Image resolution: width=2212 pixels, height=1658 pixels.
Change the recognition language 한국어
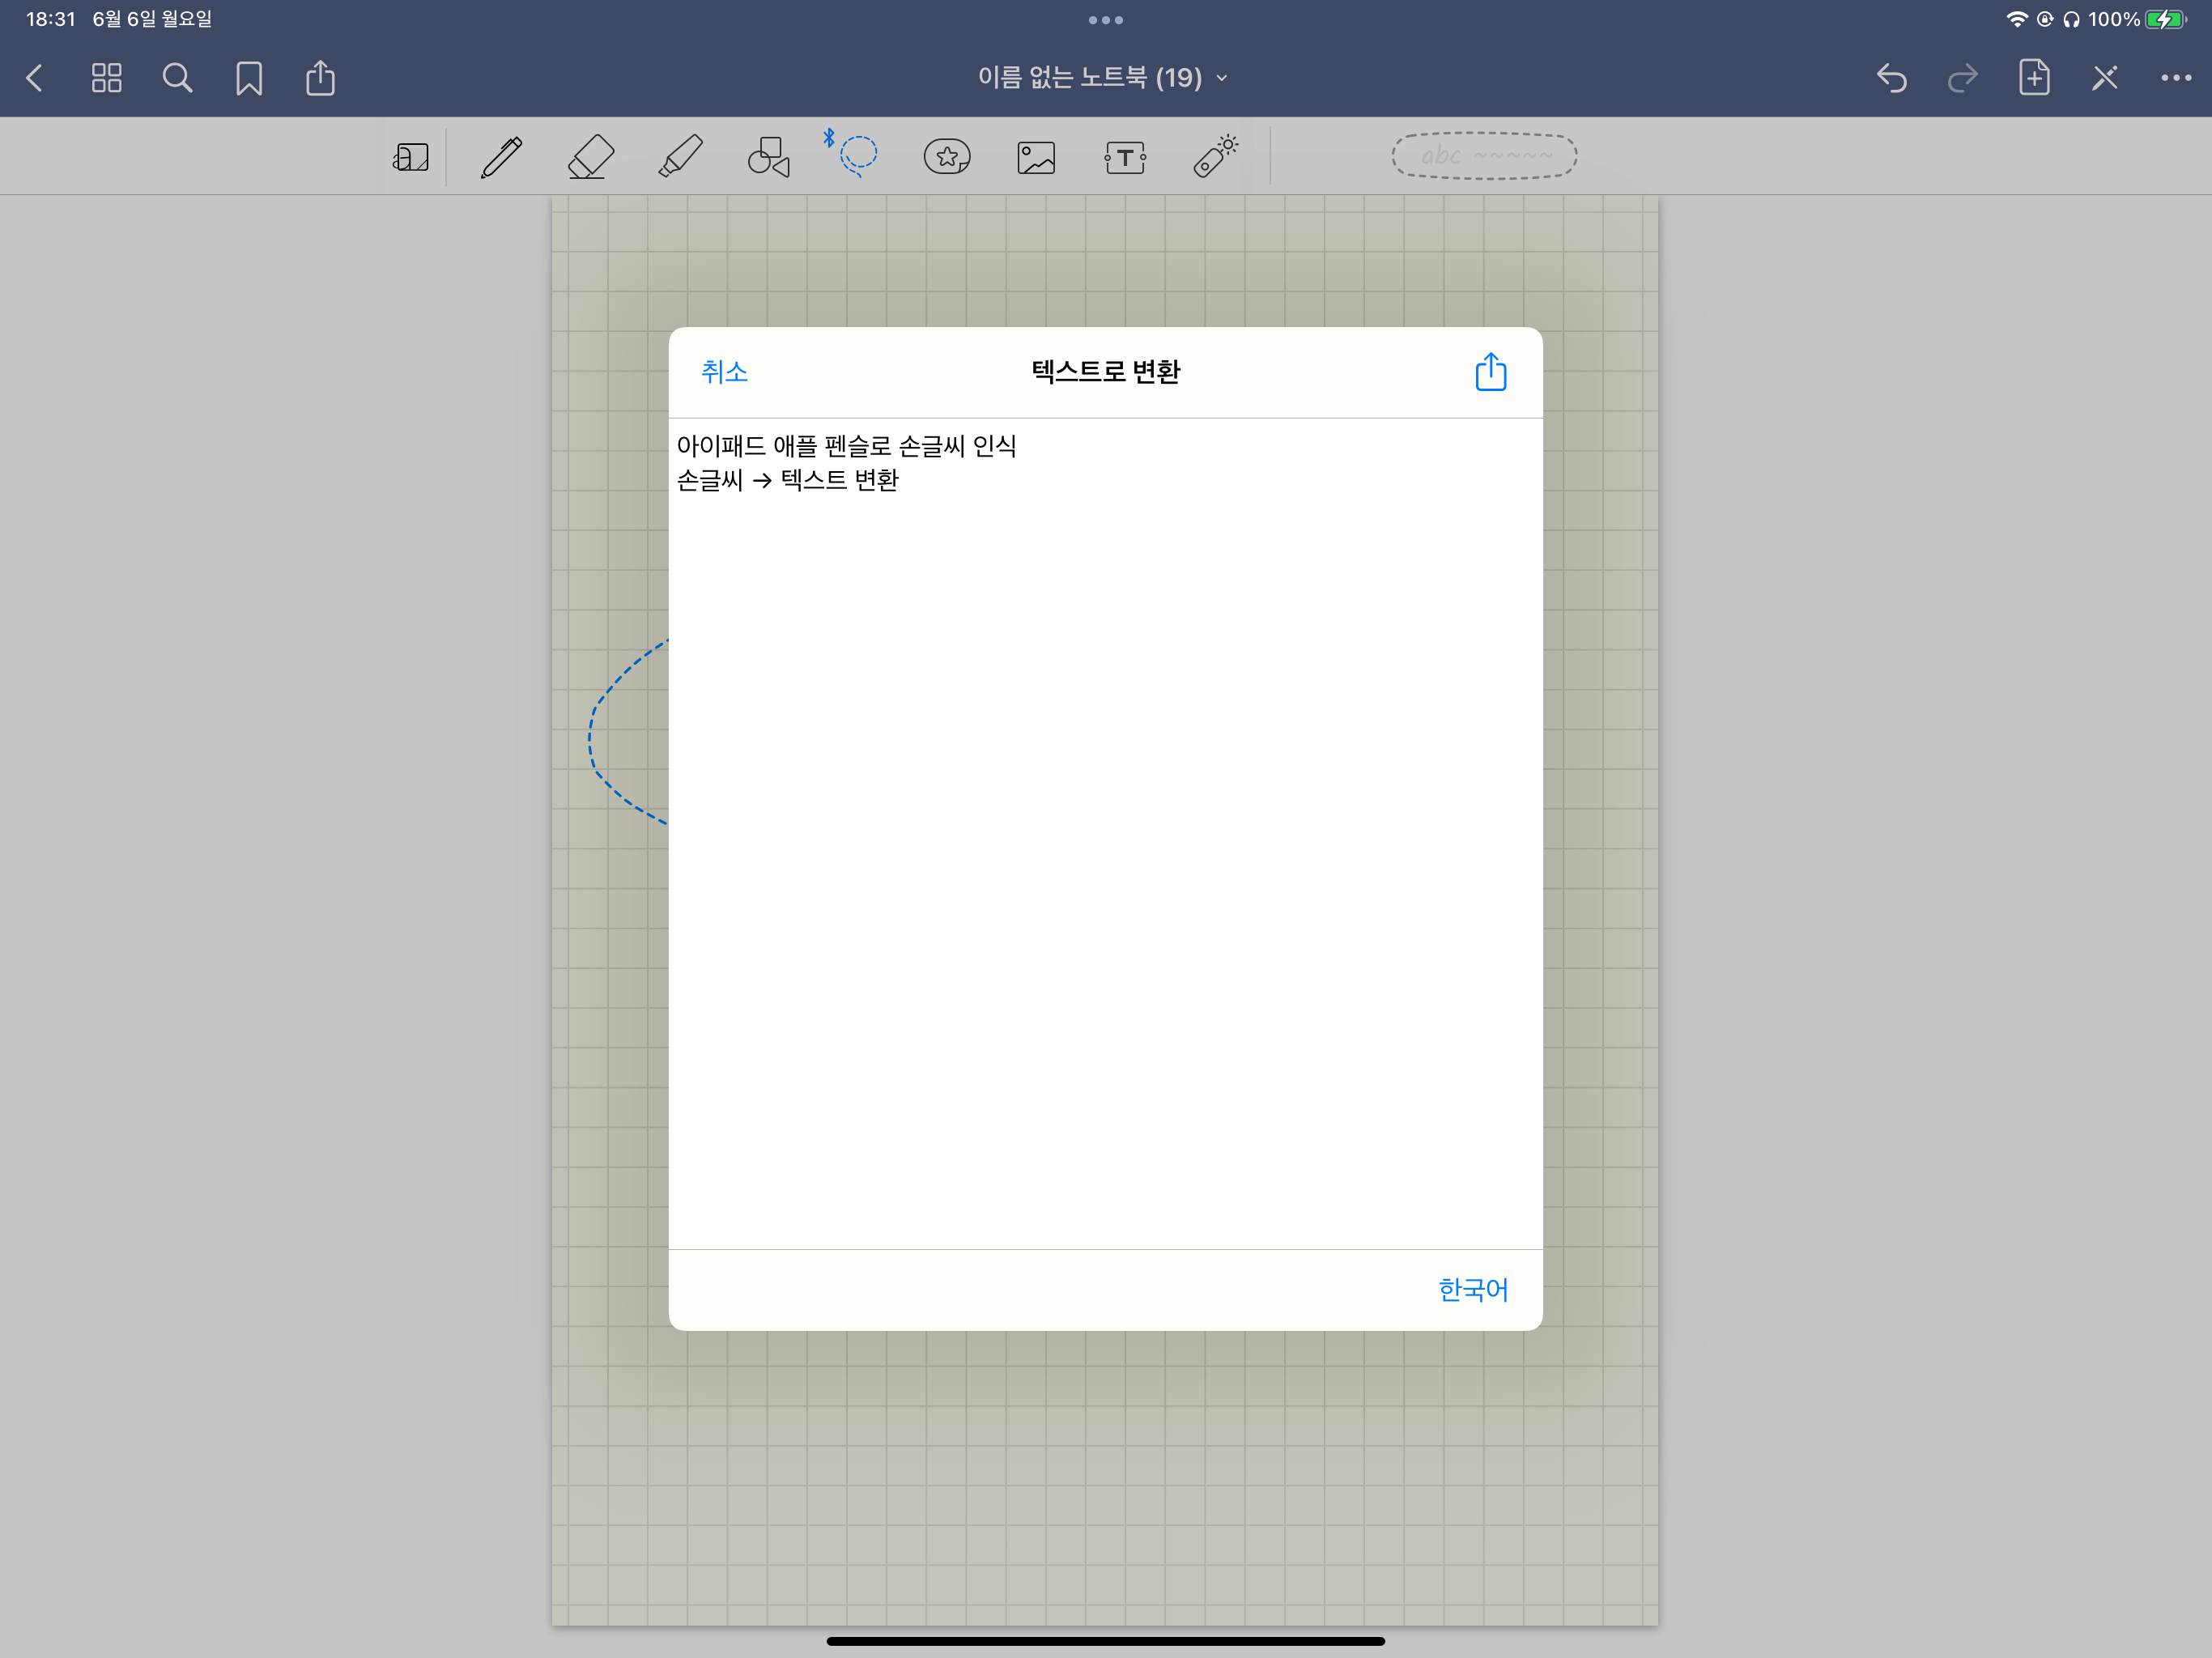click(1472, 1290)
